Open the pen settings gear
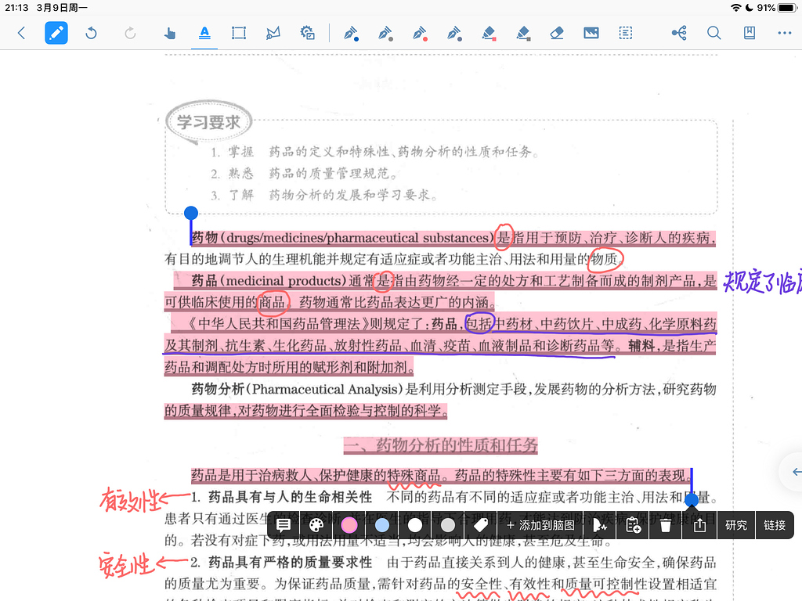The image size is (802, 601). (307, 33)
